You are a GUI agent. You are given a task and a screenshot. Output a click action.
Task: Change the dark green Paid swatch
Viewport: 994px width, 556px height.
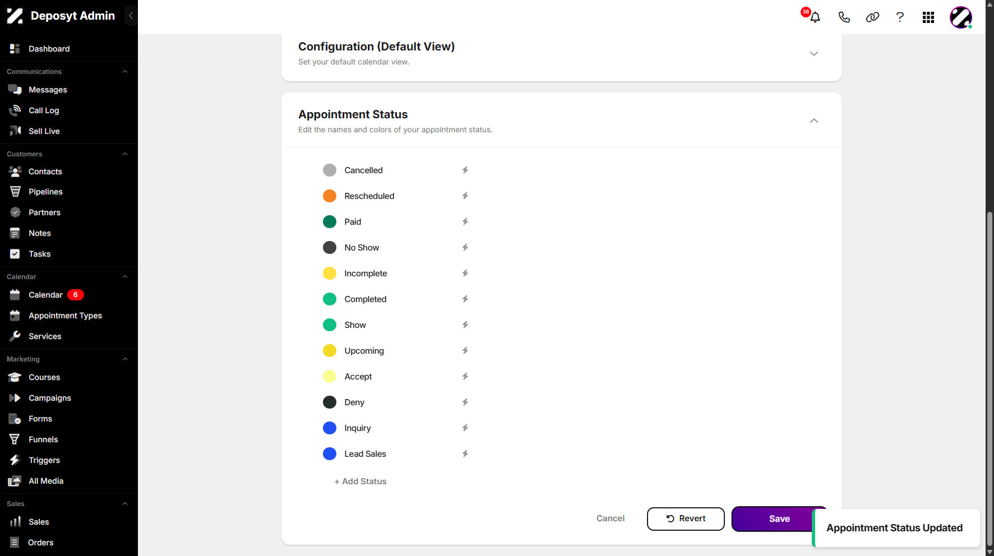tap(330, 221)
